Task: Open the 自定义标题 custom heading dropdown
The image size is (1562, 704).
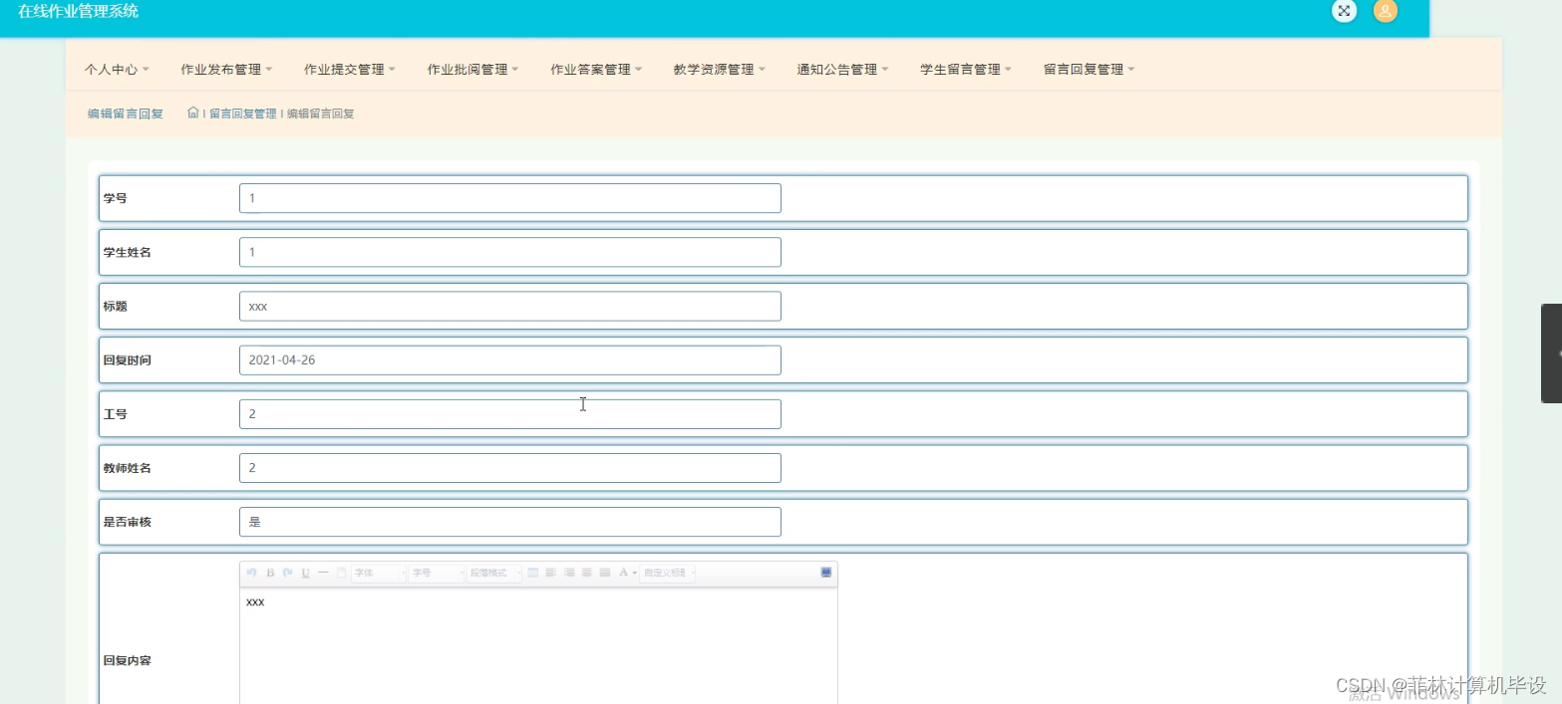Action: coord(668,573)
